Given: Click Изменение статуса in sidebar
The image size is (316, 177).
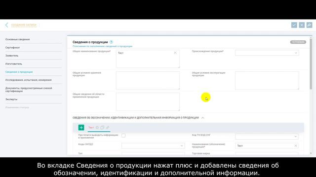Looking at the screenshot, I should (x=17, y=107).
